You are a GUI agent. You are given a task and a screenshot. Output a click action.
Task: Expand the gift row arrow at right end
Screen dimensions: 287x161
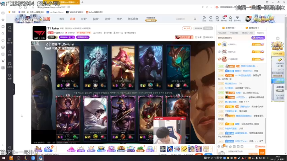click(211, 149)
